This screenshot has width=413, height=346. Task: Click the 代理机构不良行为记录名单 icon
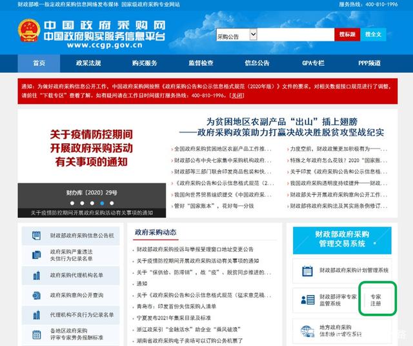[37, 315]
